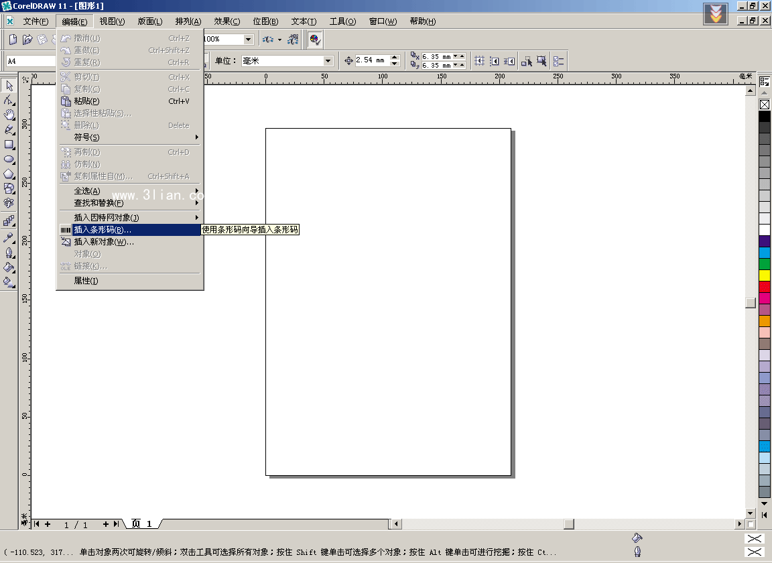Screen dimensions: 772x563
Task: Click the Corel online icon in toolbar
Action: (293, 39)
